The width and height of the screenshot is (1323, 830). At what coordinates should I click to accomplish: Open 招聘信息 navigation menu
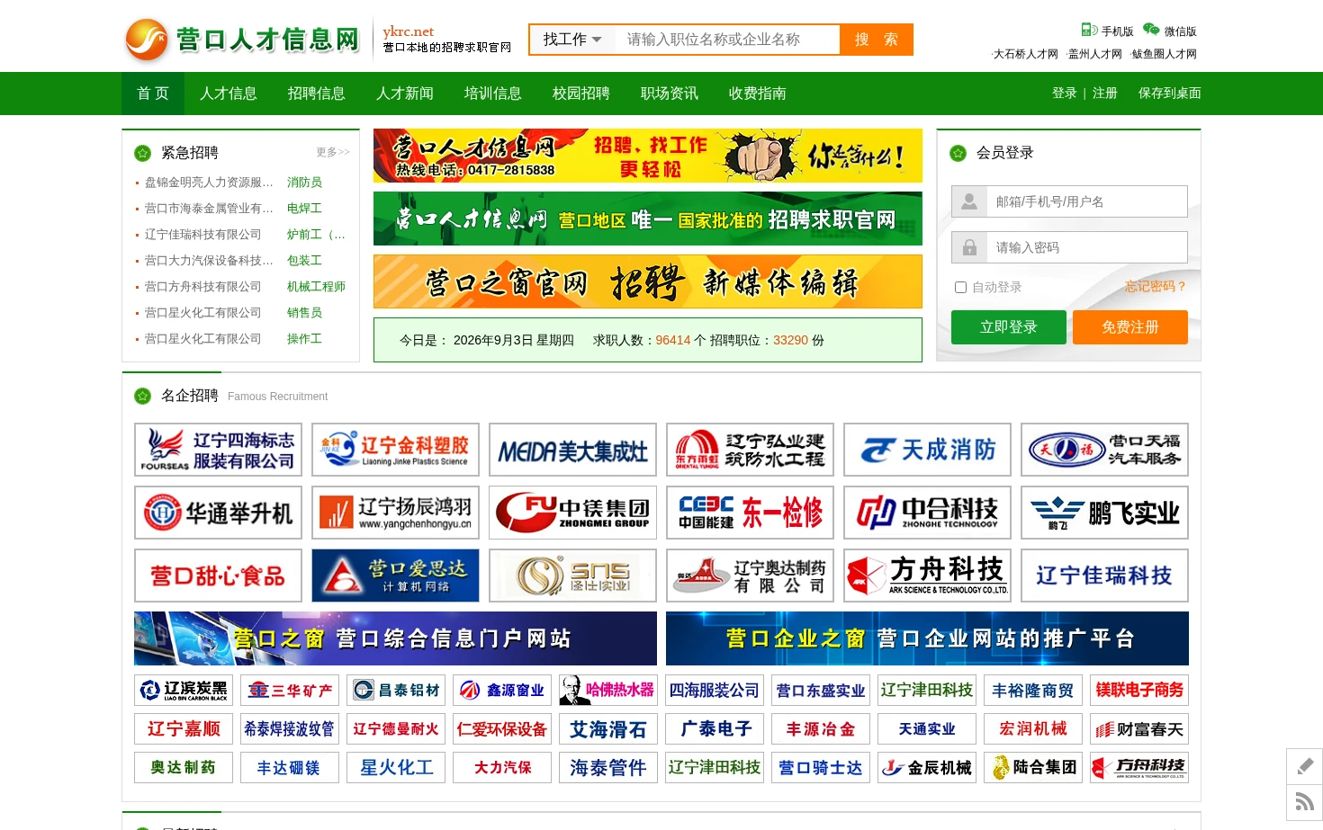(317, 94)
